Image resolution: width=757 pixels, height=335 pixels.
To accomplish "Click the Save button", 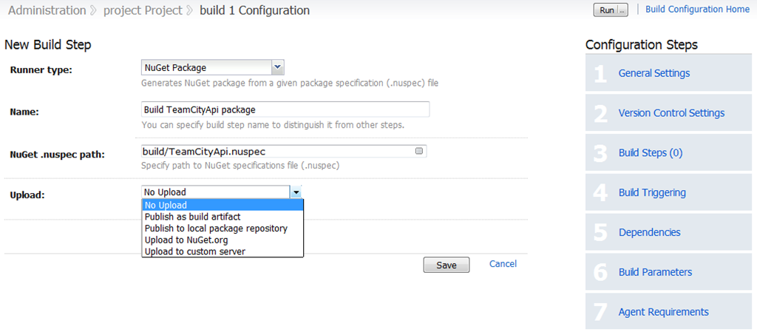I will [447, 265].
